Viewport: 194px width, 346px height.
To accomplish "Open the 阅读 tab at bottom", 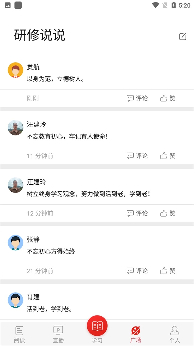I will (x=19, y=334).
